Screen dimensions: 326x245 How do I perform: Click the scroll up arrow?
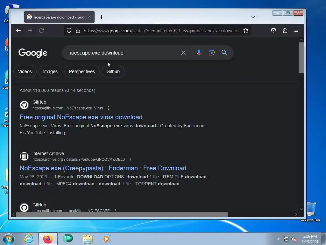tap(301, 40)
